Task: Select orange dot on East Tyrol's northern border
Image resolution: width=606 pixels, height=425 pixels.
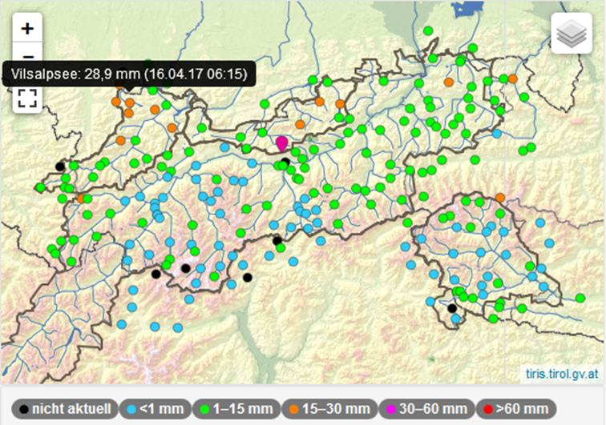Action: coord(500,198)
